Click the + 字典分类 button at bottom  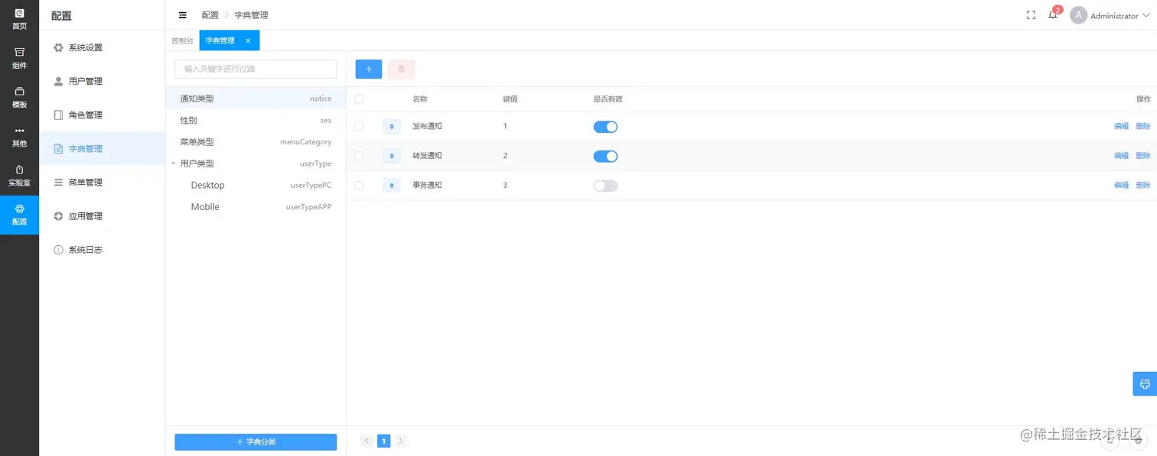[x=255, y=441]
